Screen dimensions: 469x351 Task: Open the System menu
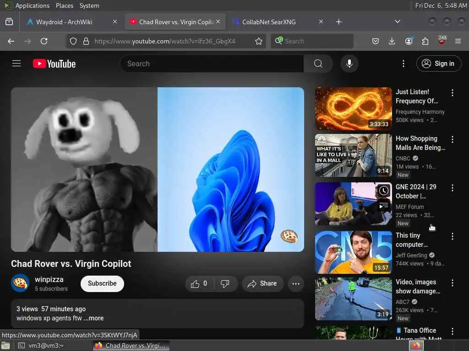(x=89, y=5)
